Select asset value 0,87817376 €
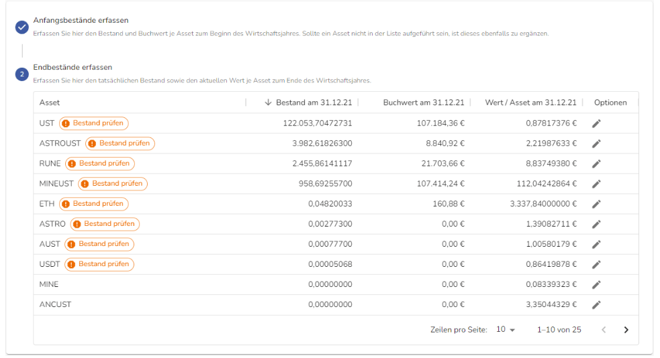The image size is (660, 358). [x=551, y=123]
